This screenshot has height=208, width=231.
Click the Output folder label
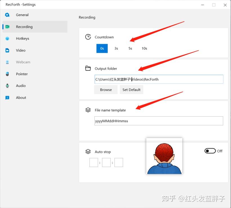click(106, 69)
